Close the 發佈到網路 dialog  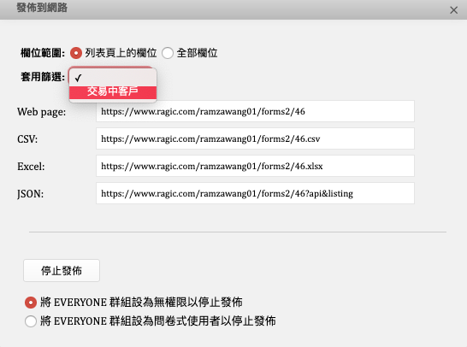point(453,10)
